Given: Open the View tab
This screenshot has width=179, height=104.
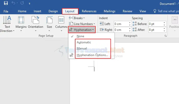Looking at the screenshot, I should click(x=143, y=11).
